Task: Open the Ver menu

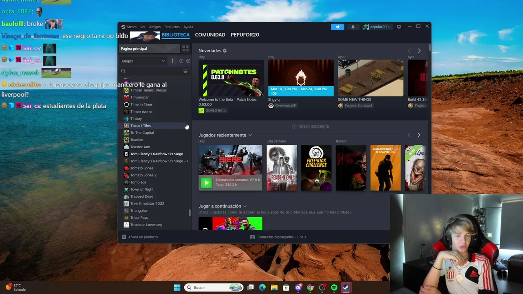Action: pos(143,27)
